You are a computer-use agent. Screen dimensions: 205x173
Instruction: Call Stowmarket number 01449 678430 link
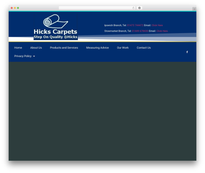140,31
